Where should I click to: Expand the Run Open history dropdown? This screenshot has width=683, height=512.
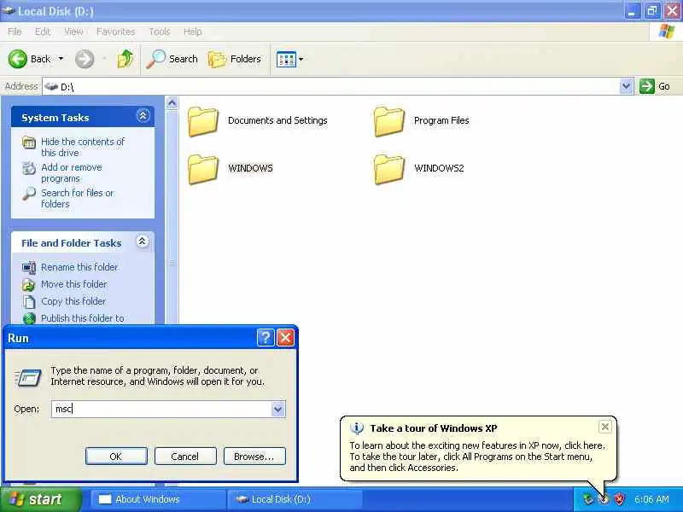[x=278, y=409]
